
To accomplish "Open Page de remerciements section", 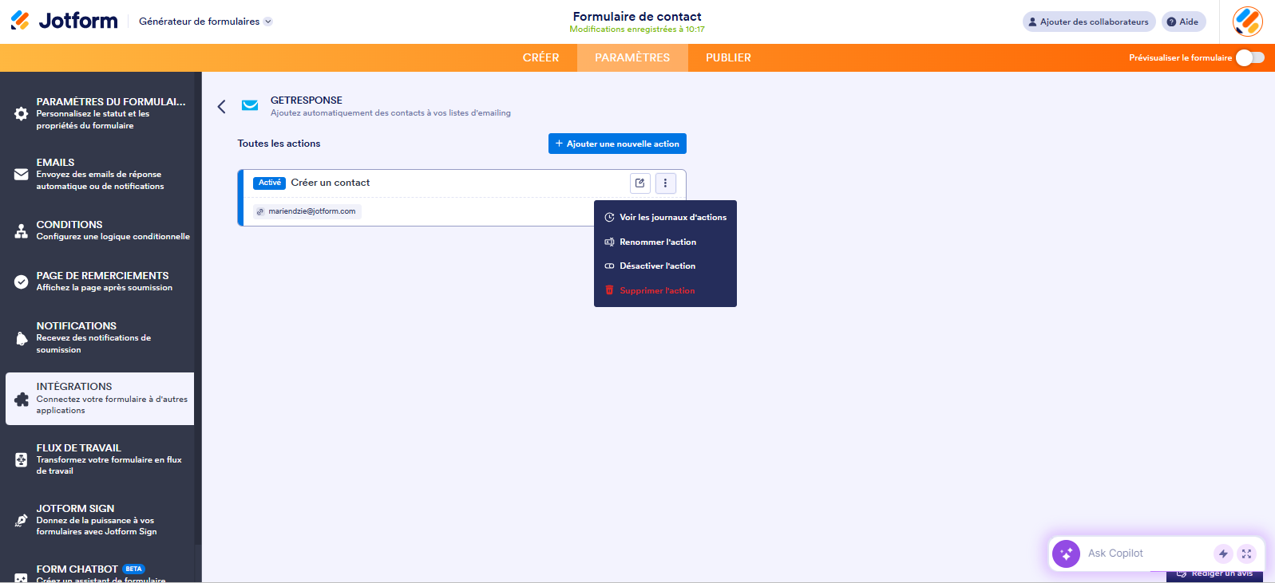I will pos(100,282).
